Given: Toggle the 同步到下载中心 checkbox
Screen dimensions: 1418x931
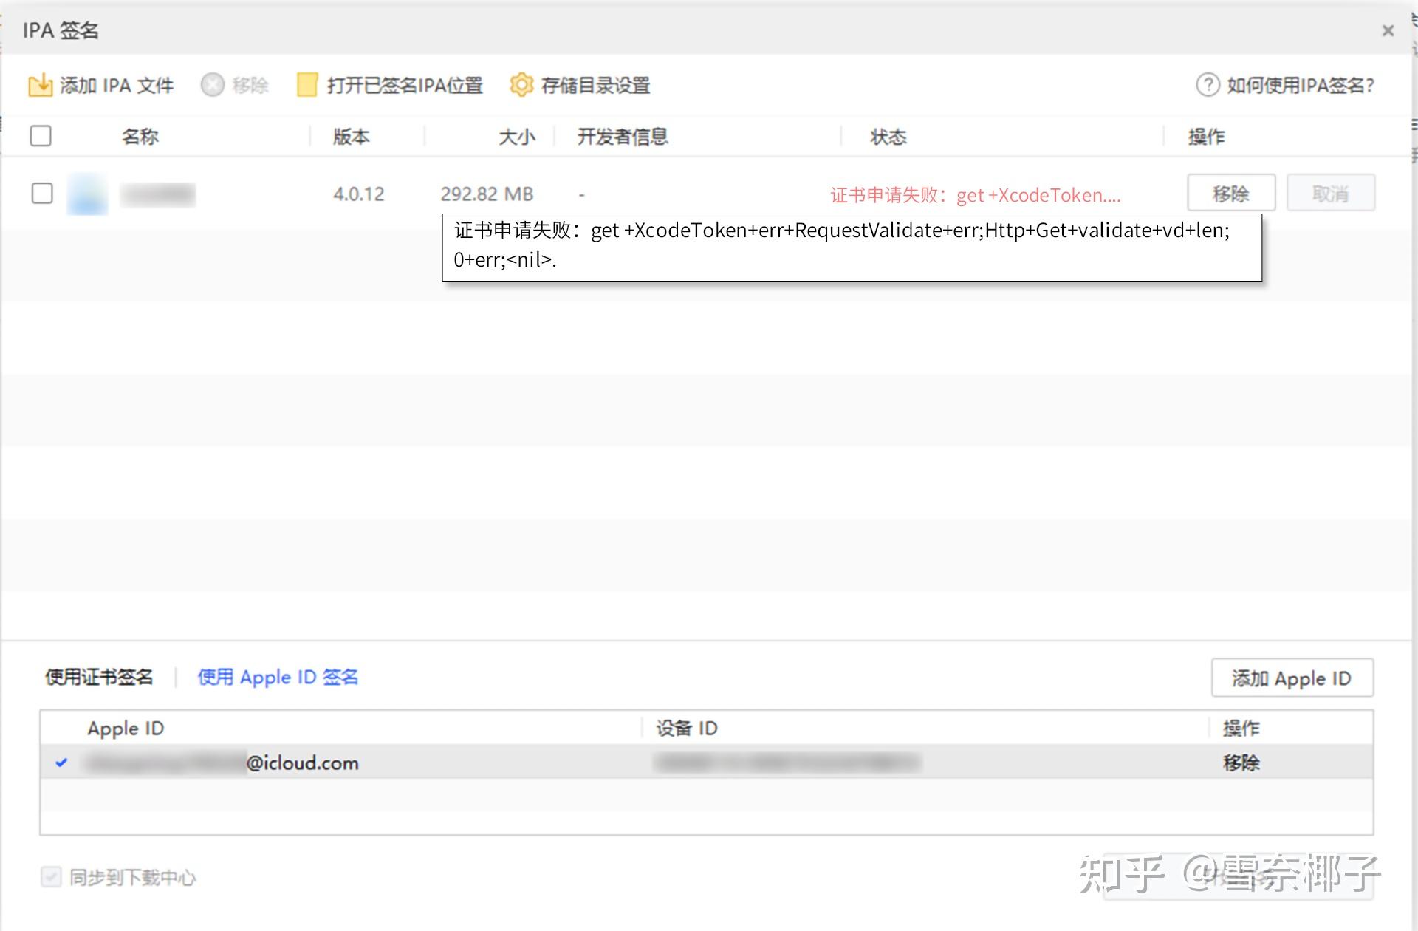Looking at the screenshot, I should (x=51, y=877).
